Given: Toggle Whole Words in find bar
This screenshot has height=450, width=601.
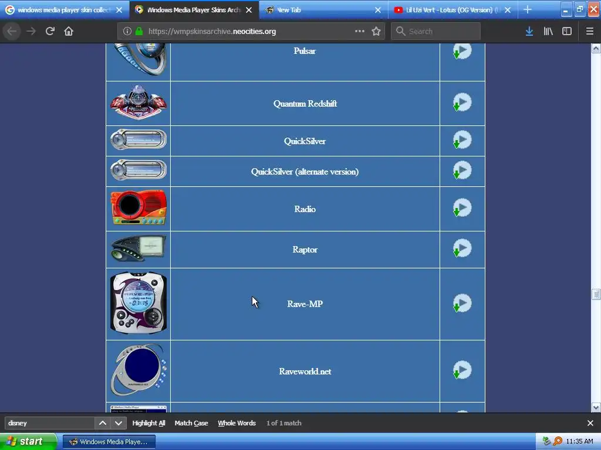Looking at the screenshot, I should [237, 423].
